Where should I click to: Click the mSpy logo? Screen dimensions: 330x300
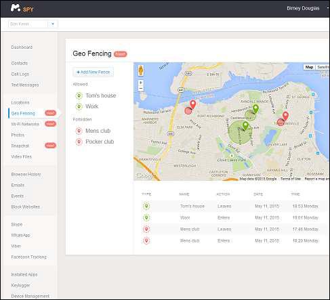[x=22, y=8]
